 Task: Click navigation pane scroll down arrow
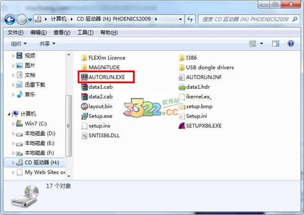[69, 176]
